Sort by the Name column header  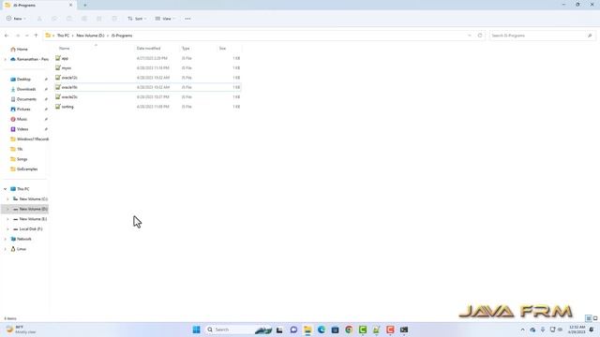(x=65, y=48)
